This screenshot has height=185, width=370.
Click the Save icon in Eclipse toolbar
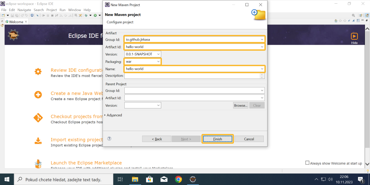click(x=12, y=15)
